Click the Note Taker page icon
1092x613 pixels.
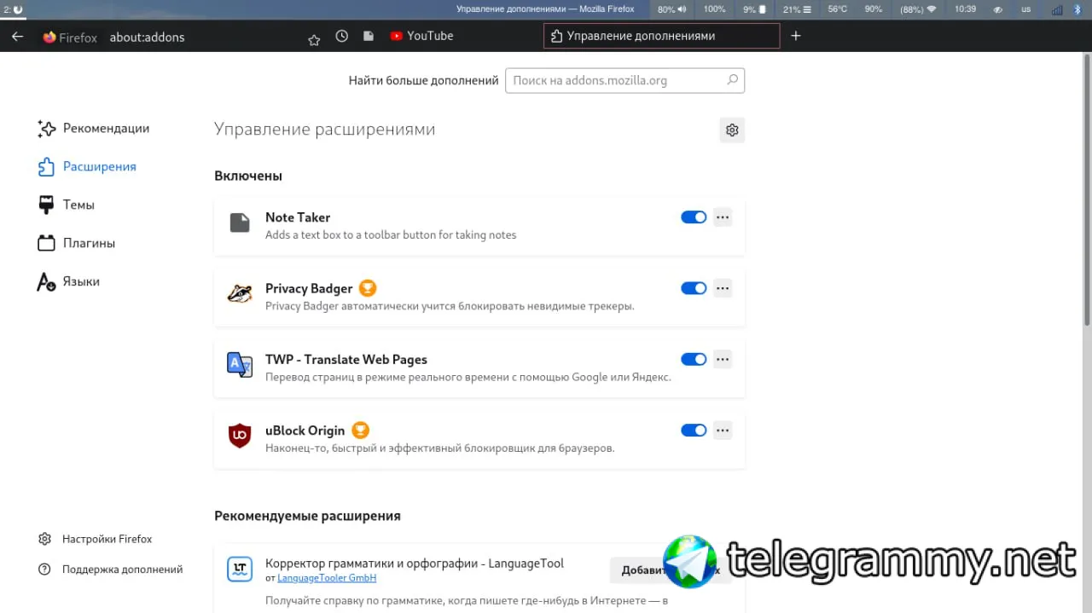240,223
